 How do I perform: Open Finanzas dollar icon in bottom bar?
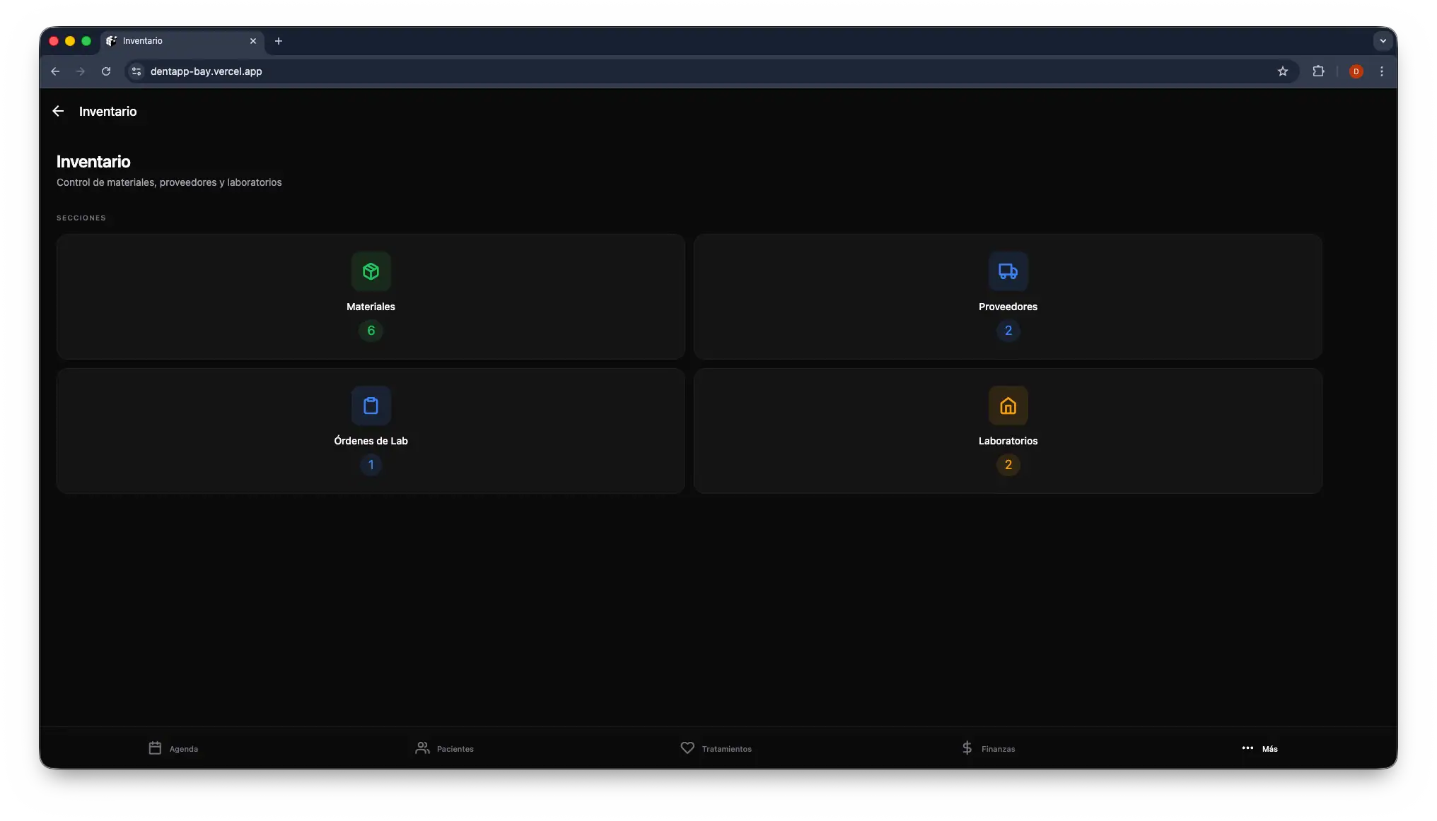pos(967,748)
